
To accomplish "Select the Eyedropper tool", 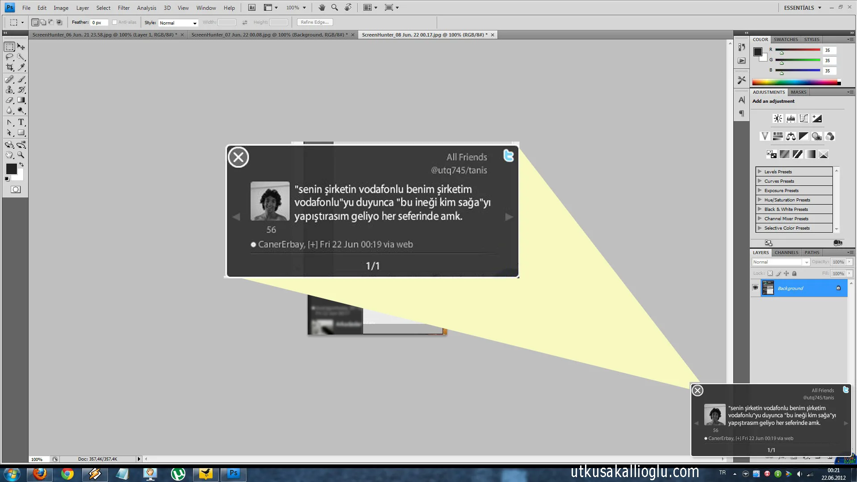I will (x=21, y=67).
